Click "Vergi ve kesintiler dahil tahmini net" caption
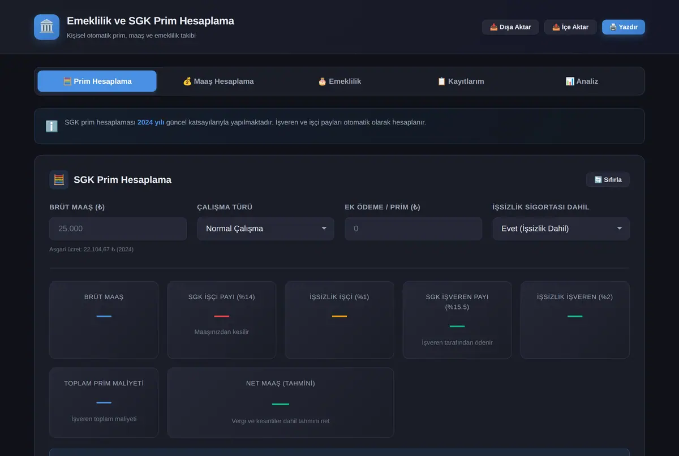Image resolution: width=679 pixels, height=456 pixels. pos(281,421)
